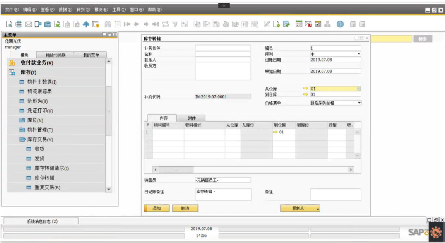
Task: Send the document by email via envelope icon
Action: [x=28, y=24]
